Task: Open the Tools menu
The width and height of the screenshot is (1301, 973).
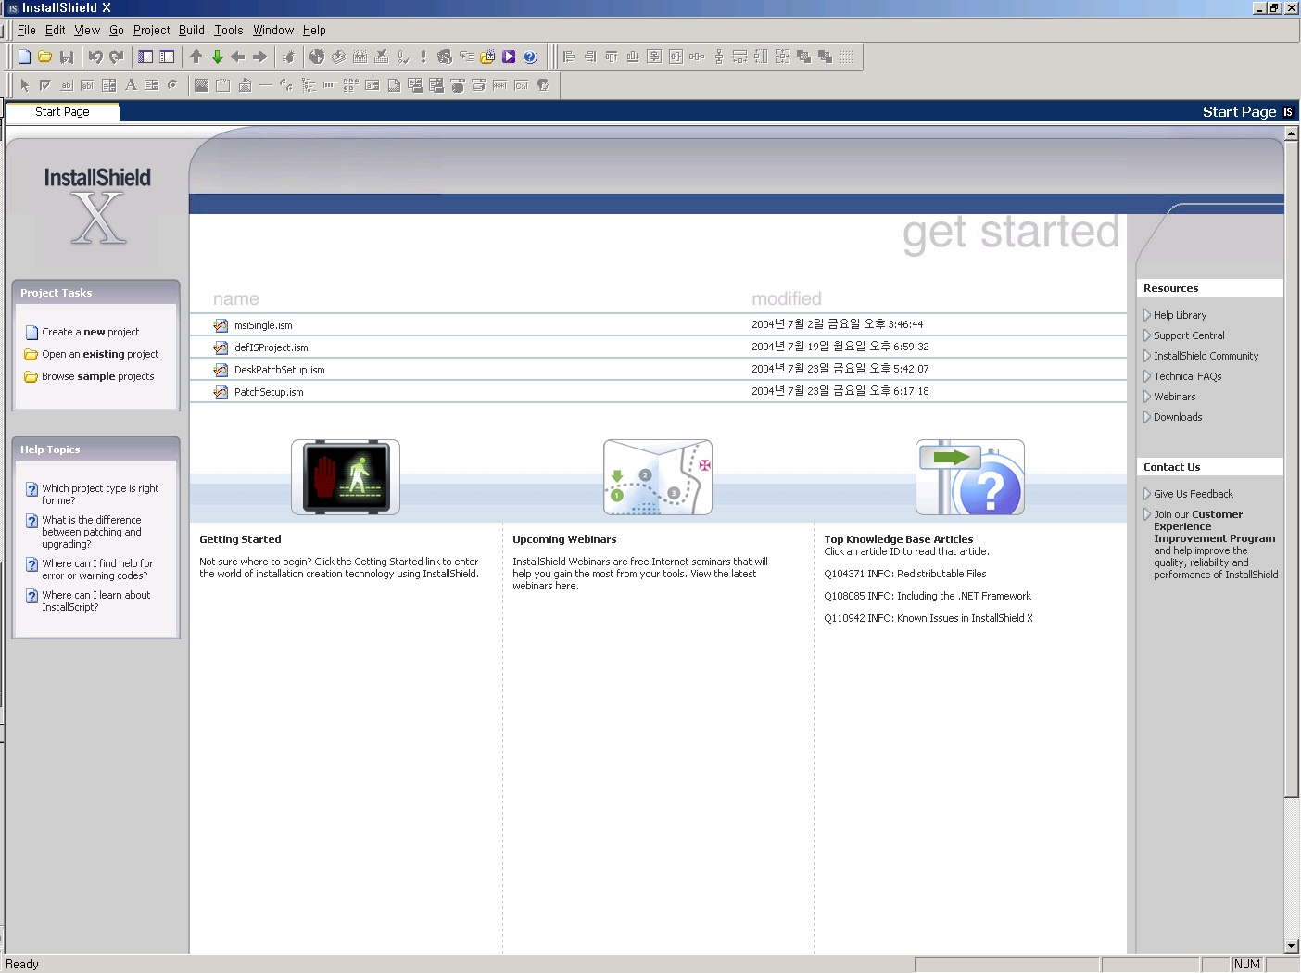Action: pos(229,31)
